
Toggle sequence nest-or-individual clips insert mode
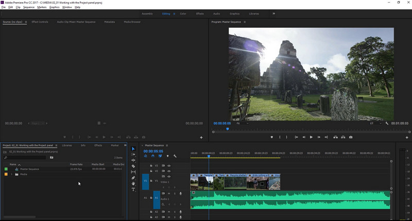pyautogui.click(x=146, y=156)
